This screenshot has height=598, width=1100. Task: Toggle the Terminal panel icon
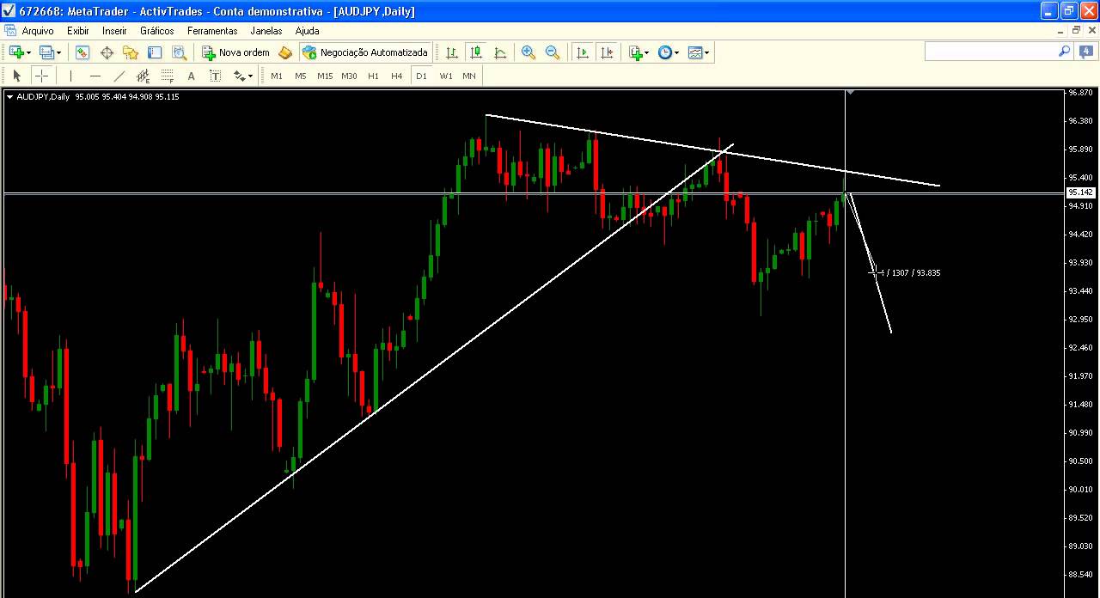155,52
